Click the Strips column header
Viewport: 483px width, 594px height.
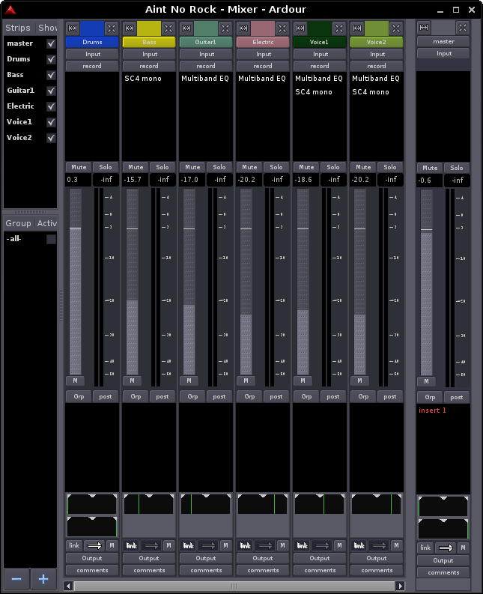(19, 28)
